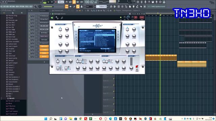Screen dimensions: 216x121
Task: Click the channel rack grid icon in toolbar
Action: [x=118, y=6]
